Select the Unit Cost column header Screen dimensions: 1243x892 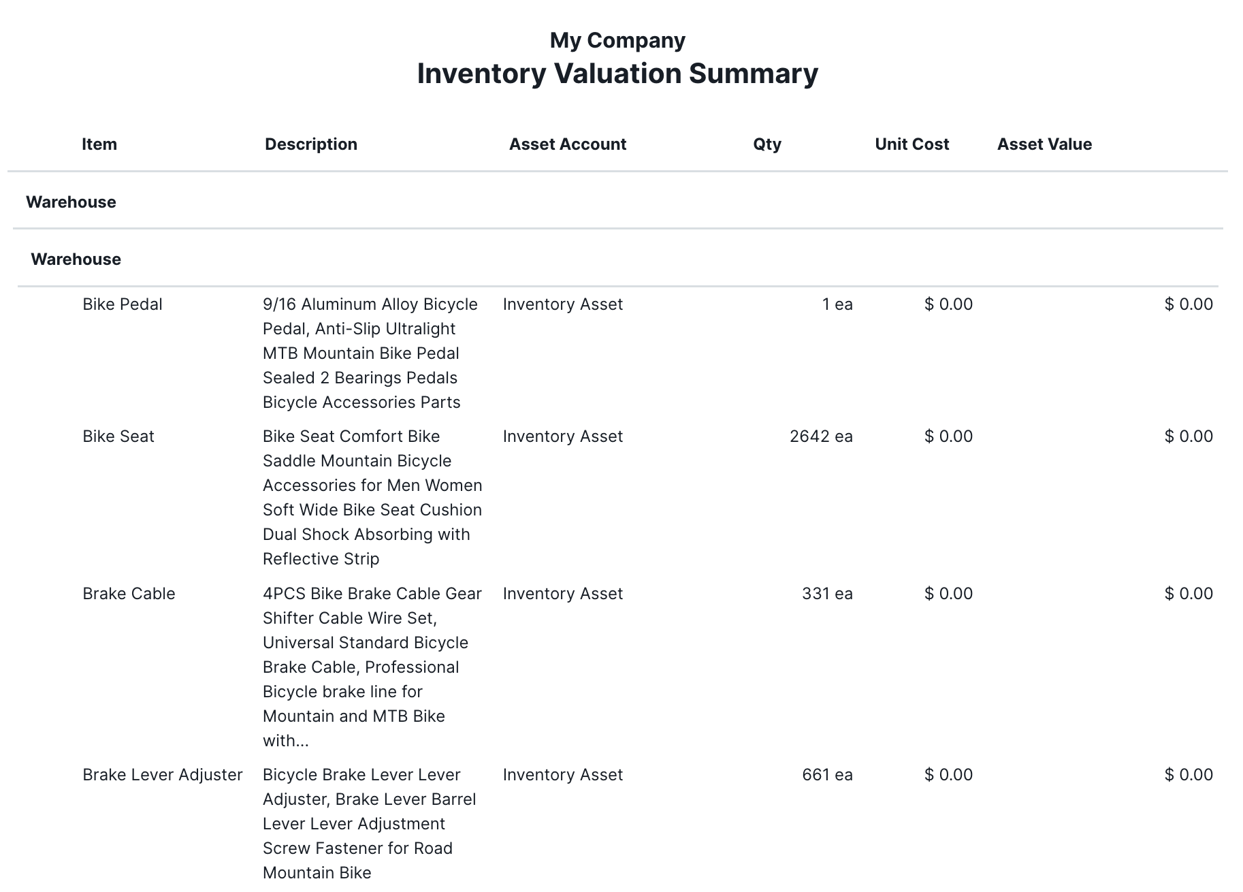(x=911, y=144)
